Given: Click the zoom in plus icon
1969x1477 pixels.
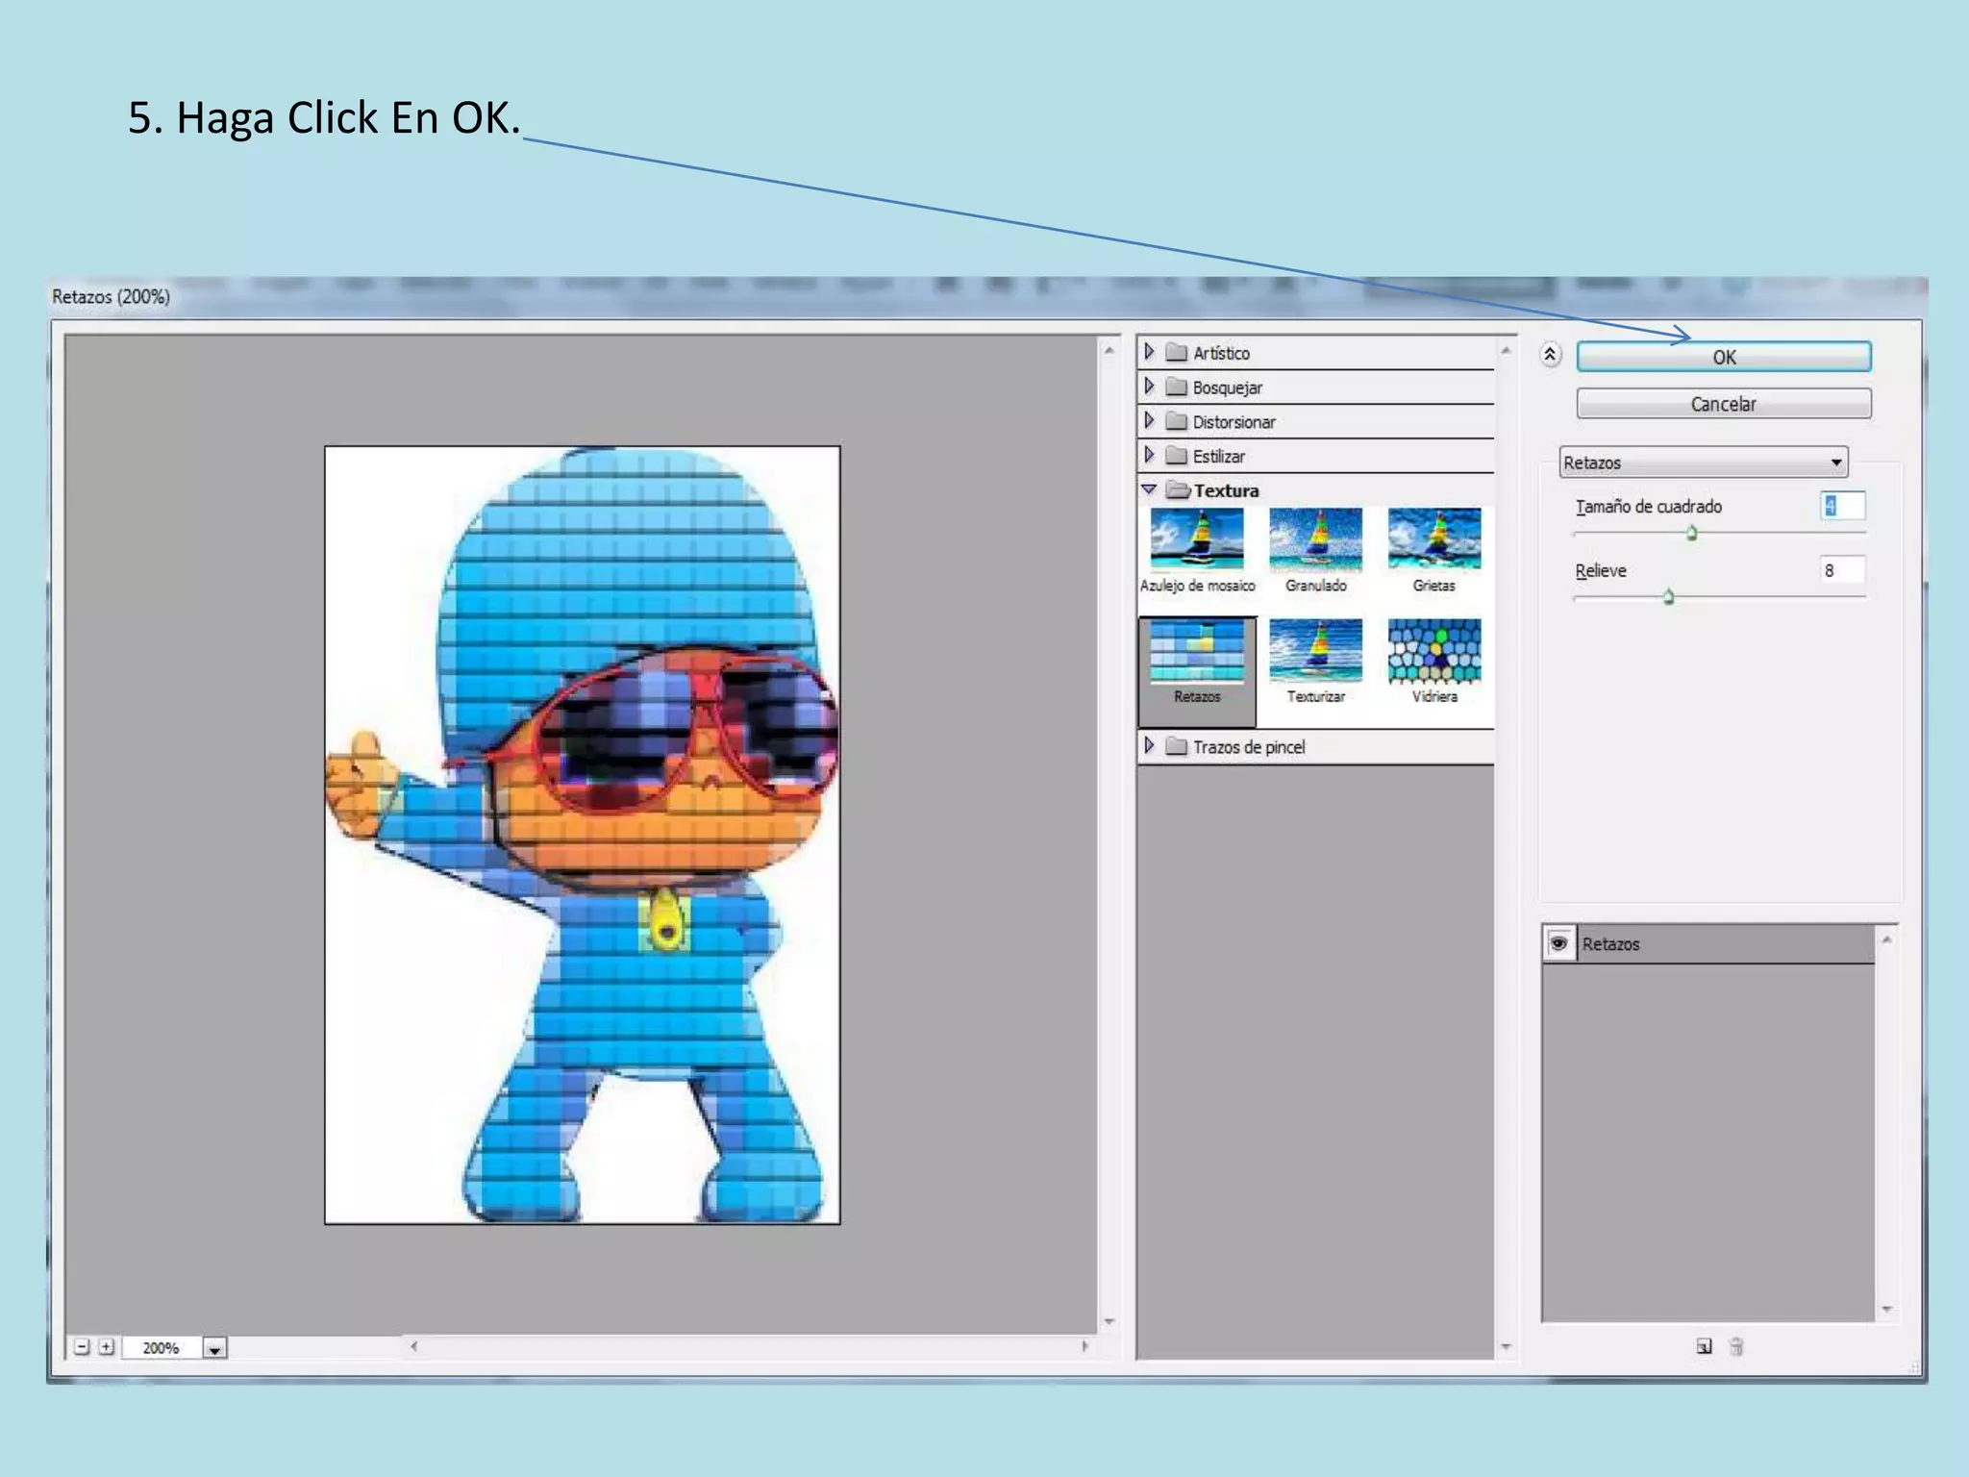Looking at the screenshot, I should point(107,1347).
